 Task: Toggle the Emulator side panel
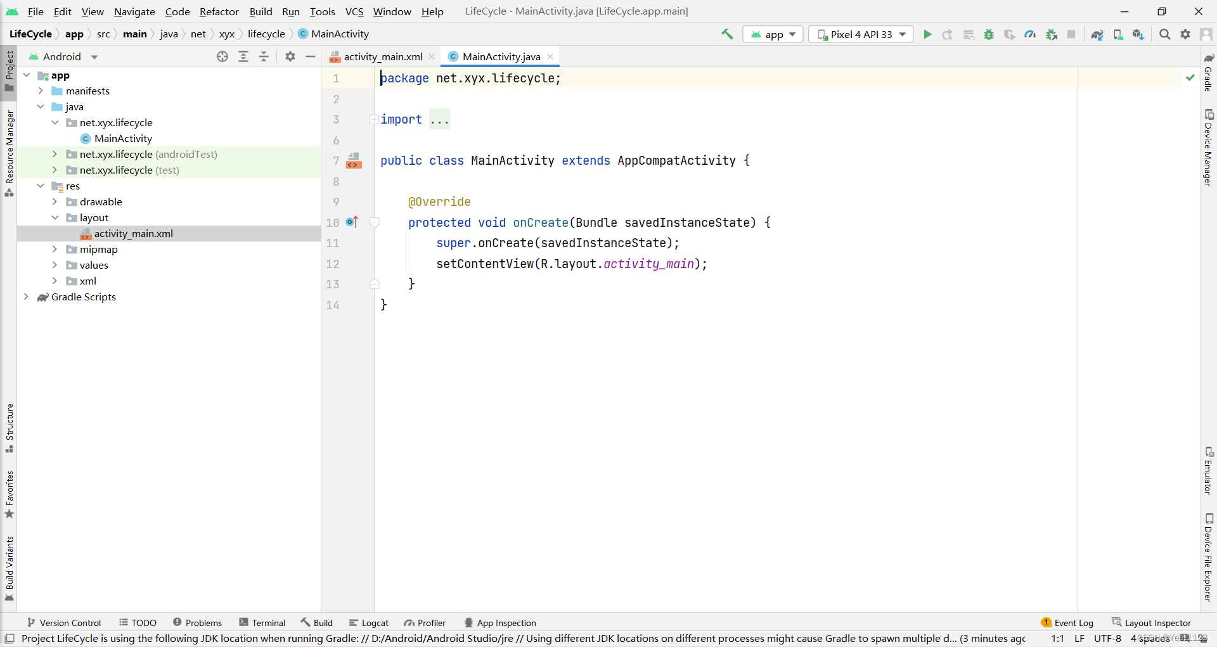click(1209, 471)
